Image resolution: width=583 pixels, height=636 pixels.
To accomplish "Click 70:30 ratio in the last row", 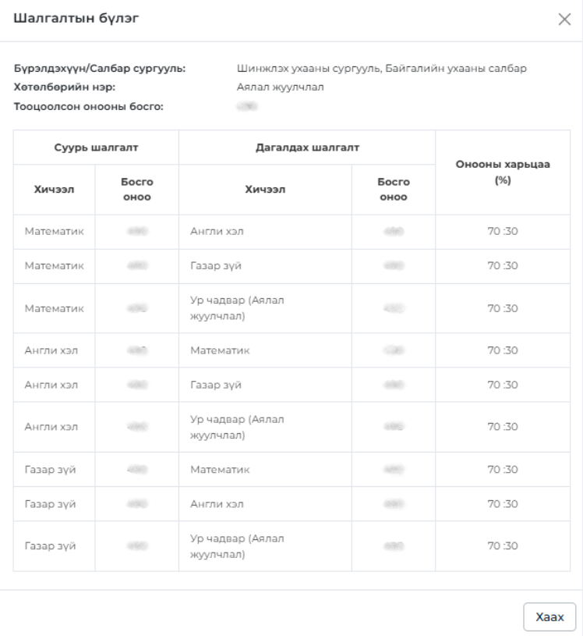I will [x=503, y=546].
